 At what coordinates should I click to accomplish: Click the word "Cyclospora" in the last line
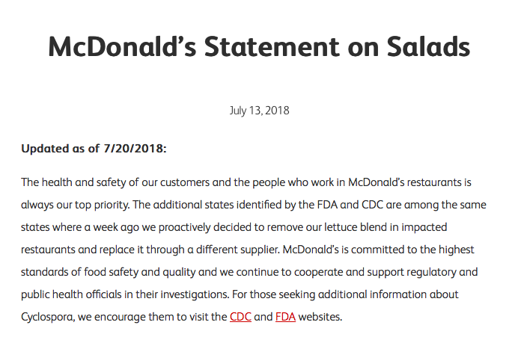(x=48, y=317)
